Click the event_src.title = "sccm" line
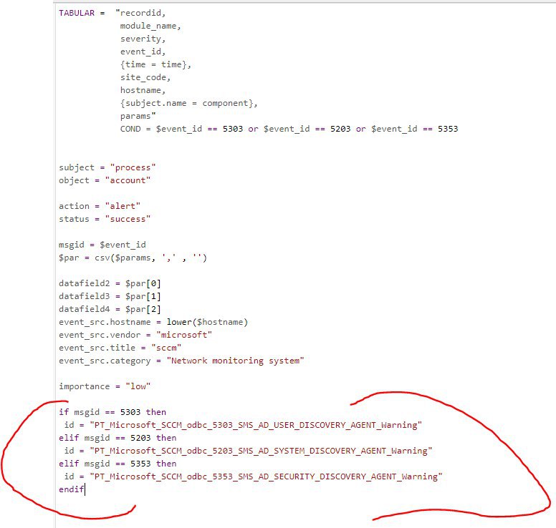 (120, 348)
